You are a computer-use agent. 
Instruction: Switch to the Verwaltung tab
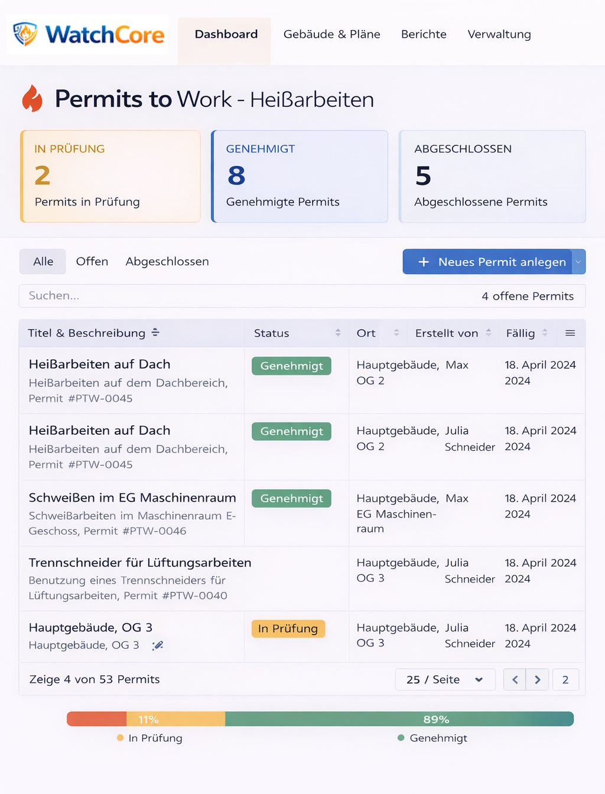499,34
